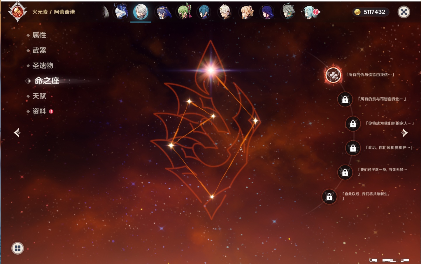Open locked node beside 「自此以后, 我们将共飨新生。」
Image resolution: width=421 pixels, height=264 pixels.
pos(329,196)
